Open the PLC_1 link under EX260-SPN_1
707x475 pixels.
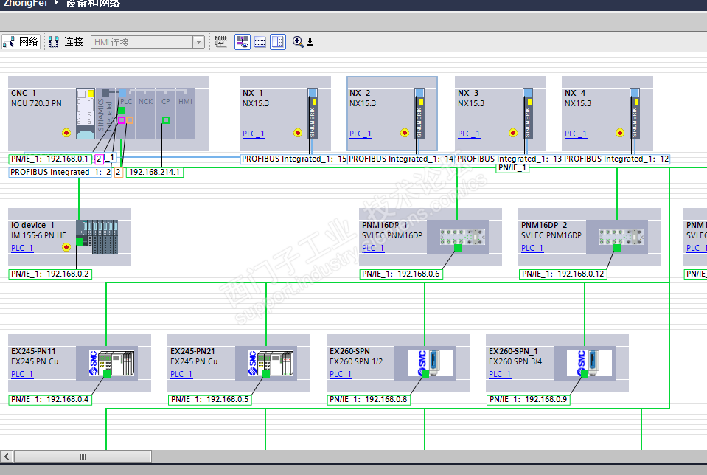click(x=500, y=374)
